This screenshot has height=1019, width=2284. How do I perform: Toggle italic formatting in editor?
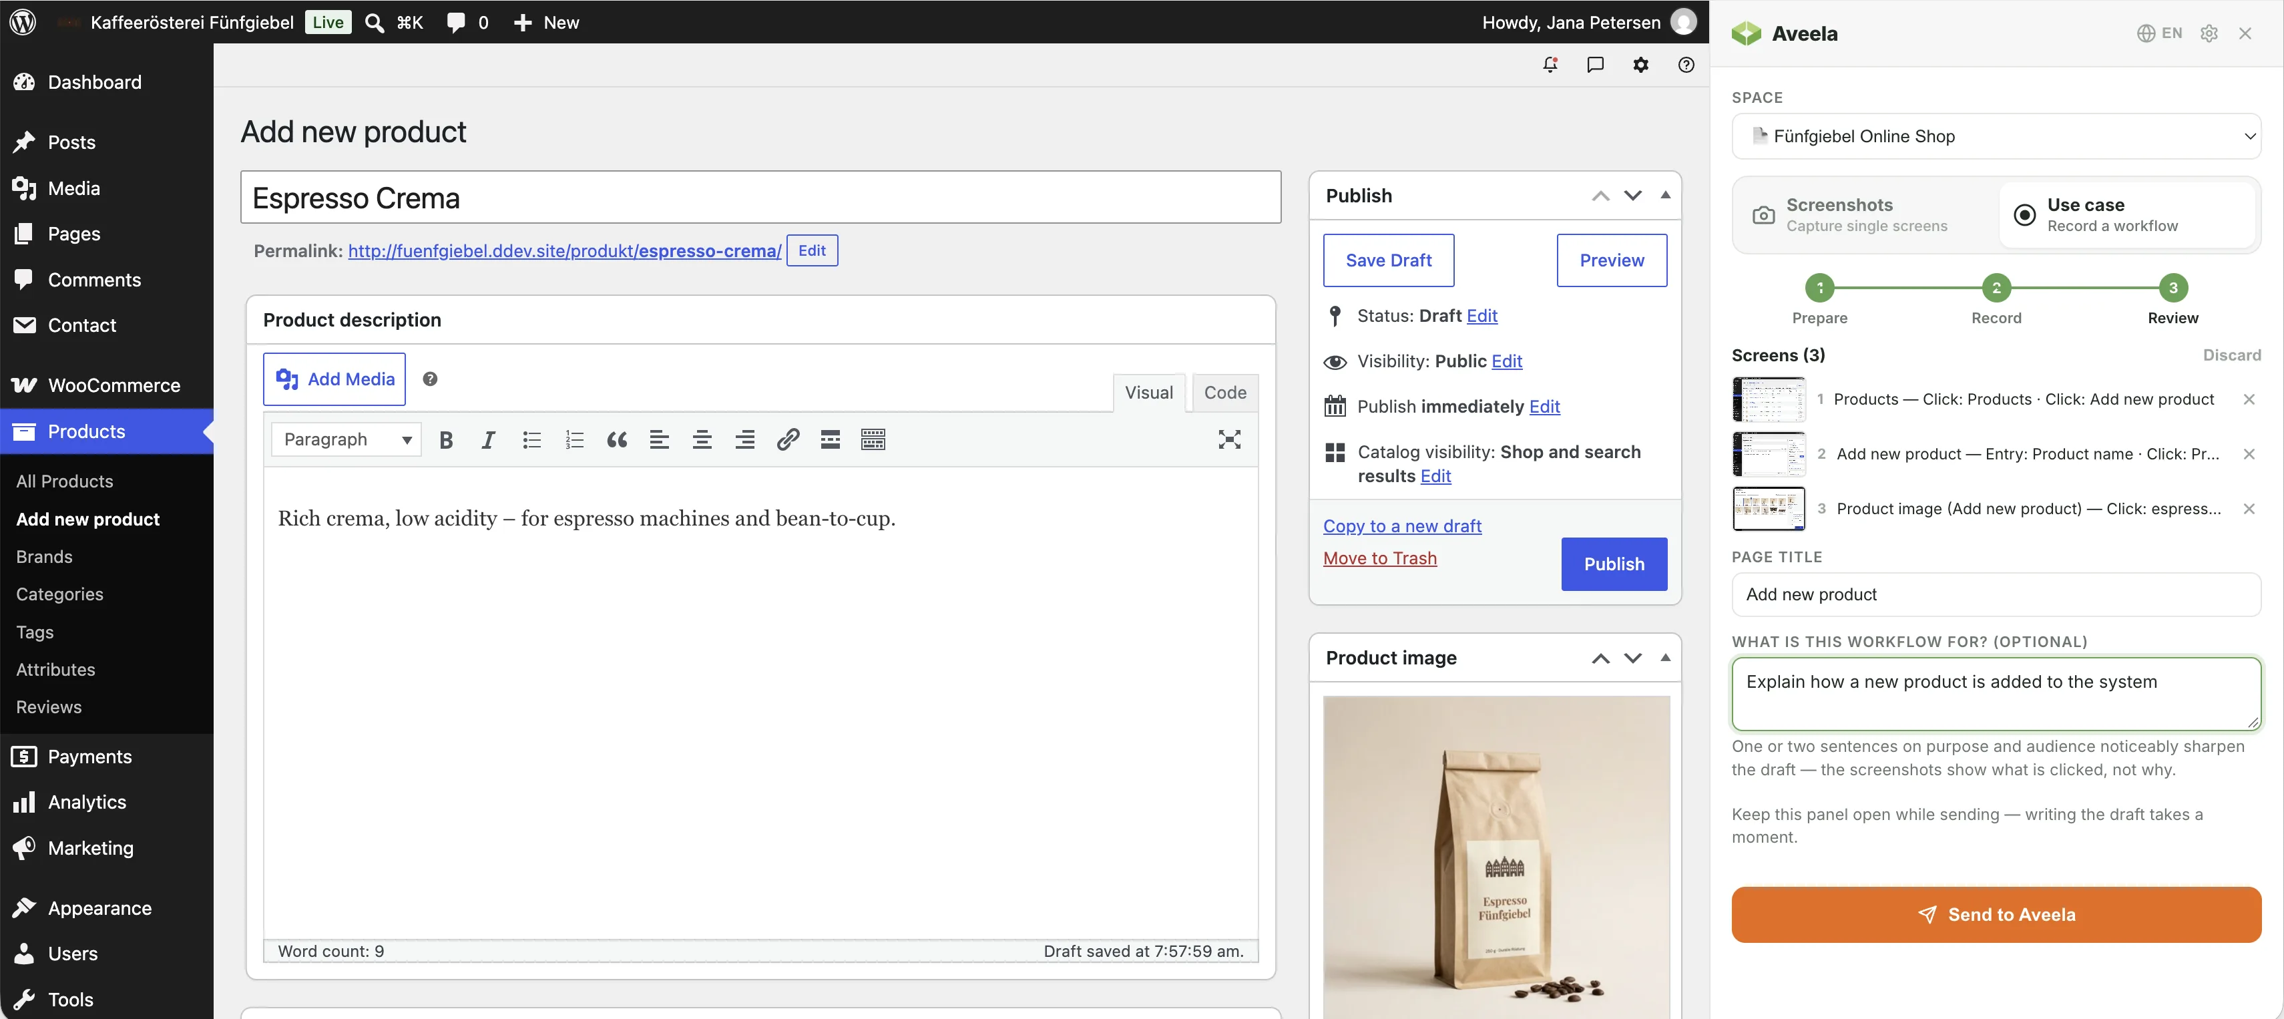[487, 440]
